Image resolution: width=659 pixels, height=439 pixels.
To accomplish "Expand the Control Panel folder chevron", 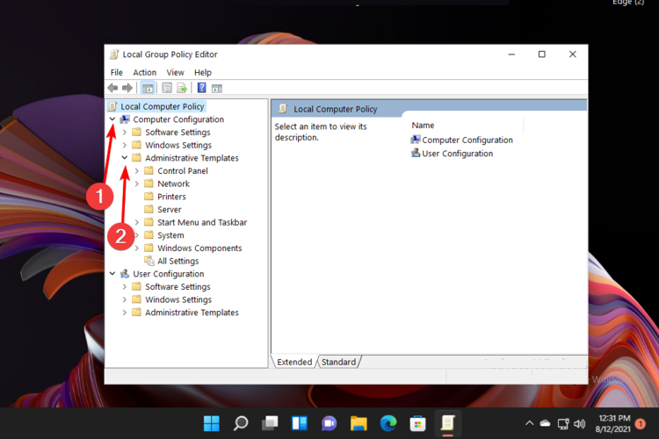I will 136,171.
